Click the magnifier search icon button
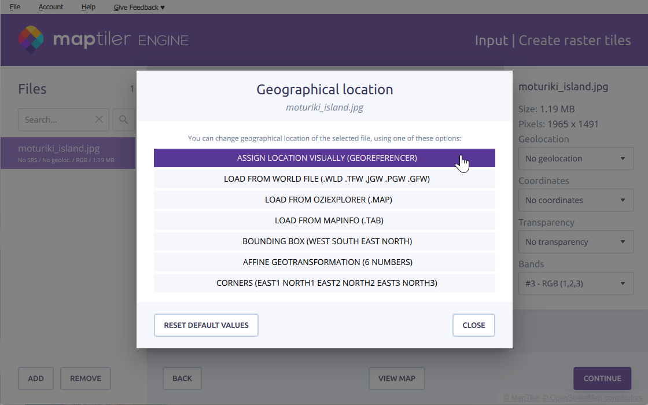 [x=123, y=119]
